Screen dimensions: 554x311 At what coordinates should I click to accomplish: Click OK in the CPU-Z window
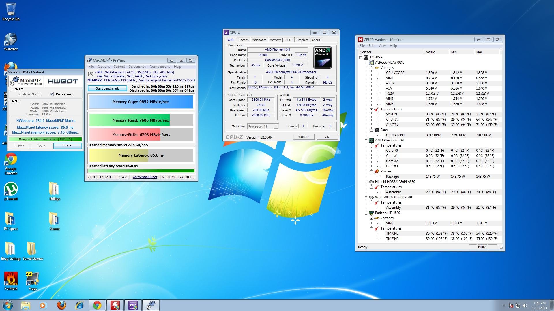(327, 137)
